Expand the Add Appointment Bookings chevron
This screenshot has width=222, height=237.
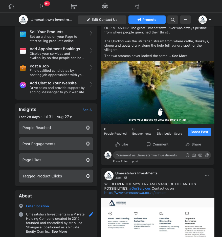[x=91, y=50]
